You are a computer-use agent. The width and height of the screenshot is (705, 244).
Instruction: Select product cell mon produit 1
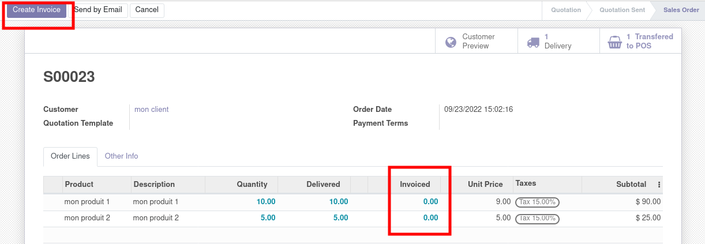click(87, 202)
